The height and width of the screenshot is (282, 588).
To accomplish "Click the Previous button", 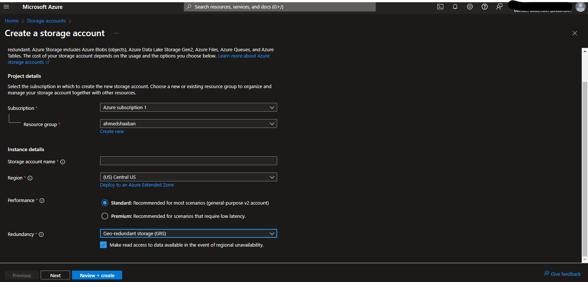I will [22, 275].
